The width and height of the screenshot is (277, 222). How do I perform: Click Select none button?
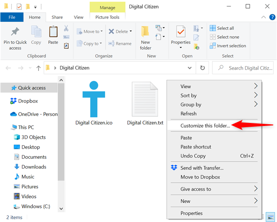click(224, 37)
